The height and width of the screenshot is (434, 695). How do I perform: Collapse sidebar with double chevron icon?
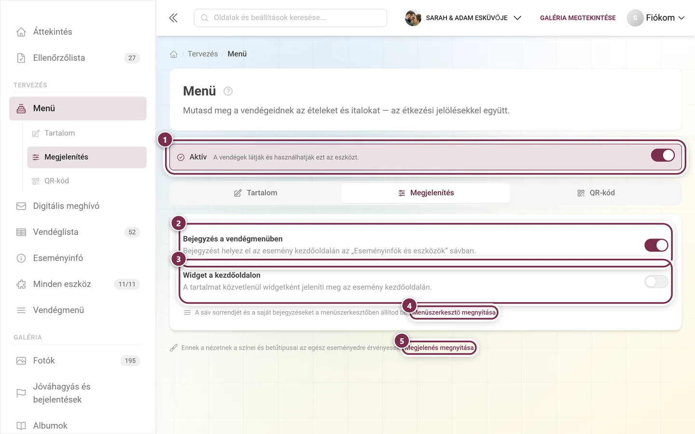click(x=173, y=18)
